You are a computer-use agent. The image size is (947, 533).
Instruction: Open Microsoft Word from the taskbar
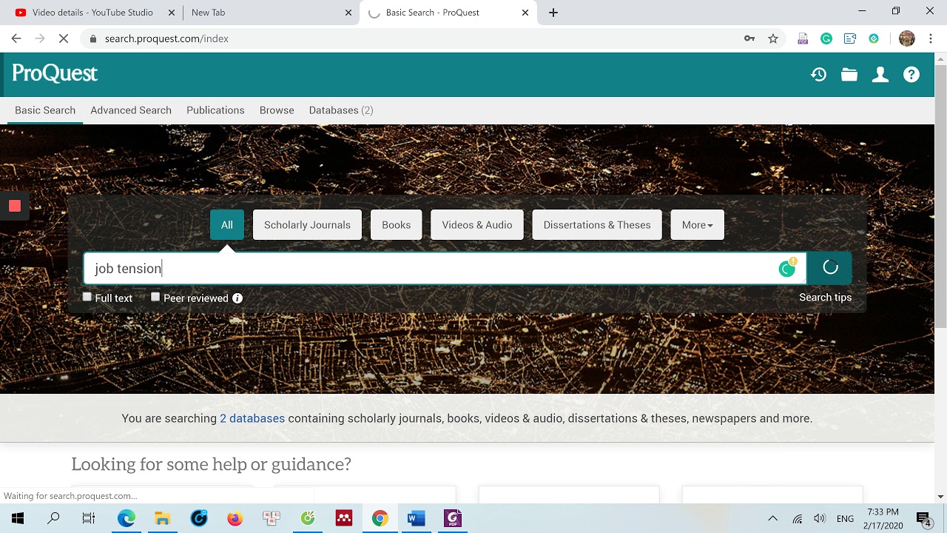pyautogui.click(x=417, y=518)
